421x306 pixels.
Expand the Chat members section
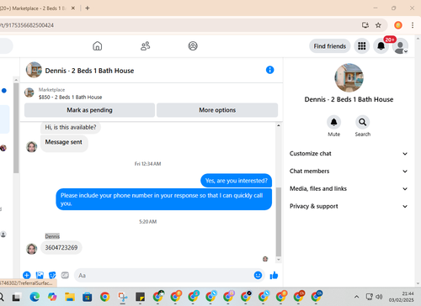[x=349, y=171]
